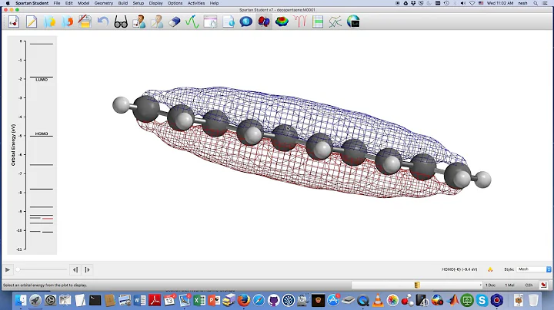Open the Geometry menu
Viewport: 554px width, 310px height.
(x=104, y=3)
